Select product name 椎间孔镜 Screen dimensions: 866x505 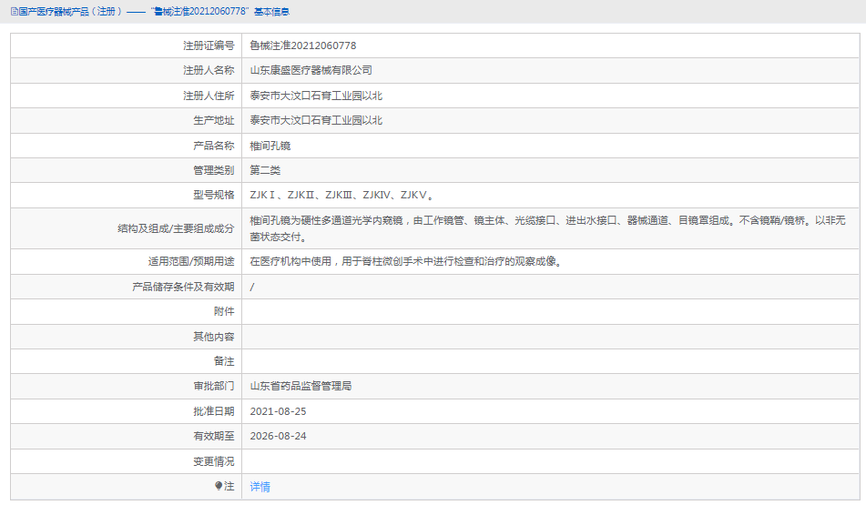(x=270, y=146)
